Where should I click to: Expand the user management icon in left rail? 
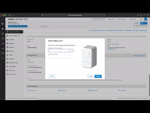[3, 44]
